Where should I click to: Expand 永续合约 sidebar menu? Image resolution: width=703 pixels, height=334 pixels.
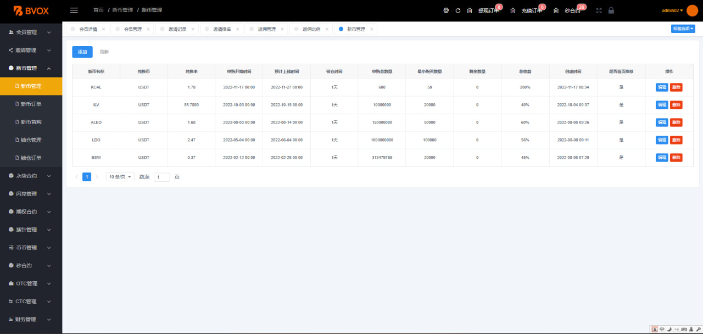click(x=31, y=176)
